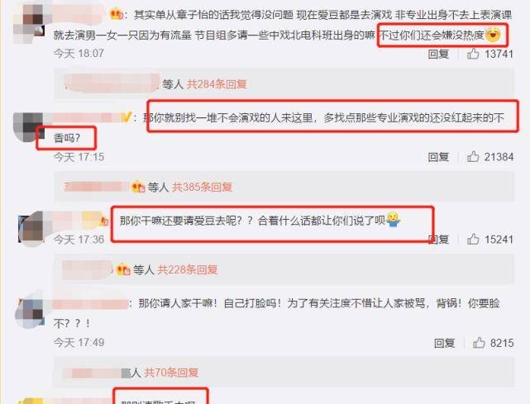Viewport: 530px width, 404px height.
Task: Click the laughing emoji after 嫌没热度
Action: [x=493, y=35]
